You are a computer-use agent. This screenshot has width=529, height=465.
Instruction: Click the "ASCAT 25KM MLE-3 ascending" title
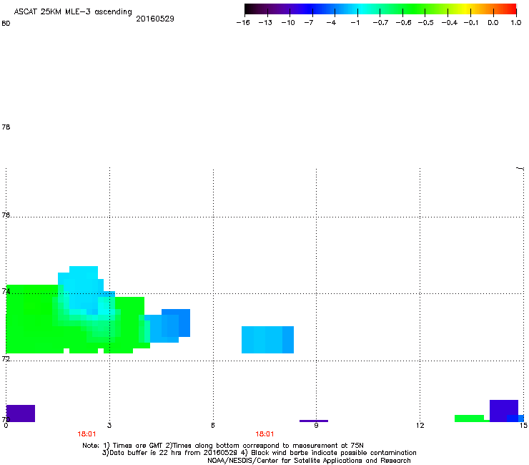pyautogui.click(x=73, y=12)
